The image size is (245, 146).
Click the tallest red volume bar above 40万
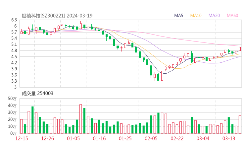click(81, 119)
